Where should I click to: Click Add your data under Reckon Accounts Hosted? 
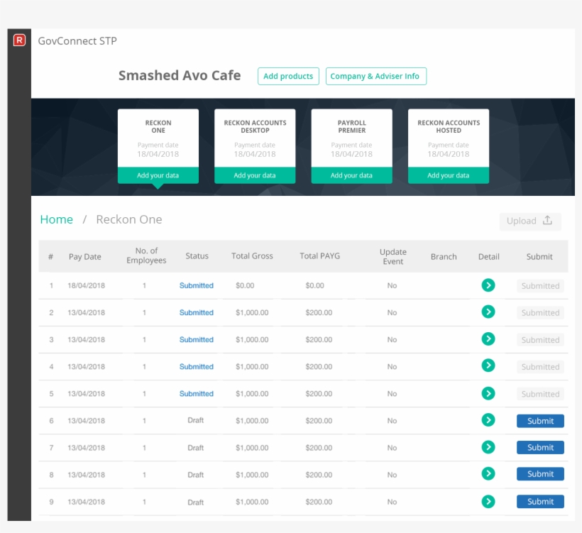click(x=449, y=175)
